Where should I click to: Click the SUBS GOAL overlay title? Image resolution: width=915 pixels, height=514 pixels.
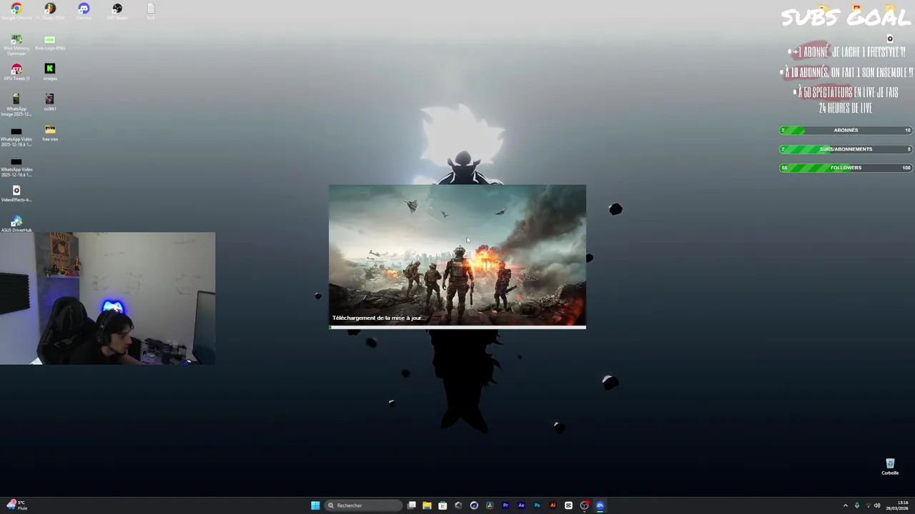(846, 17)
